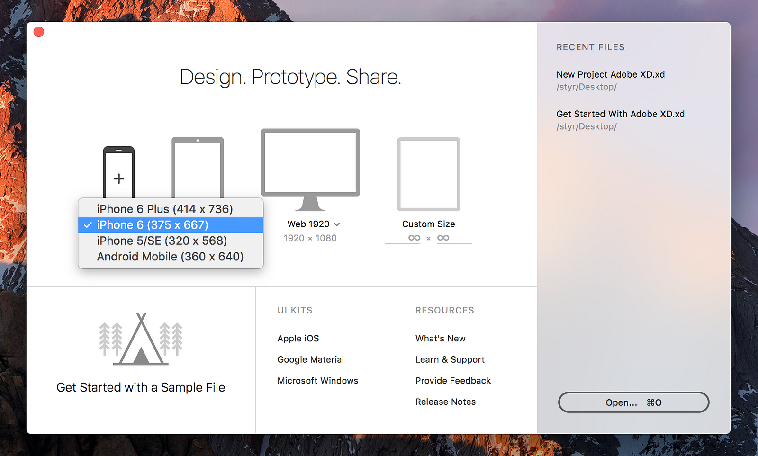Open Get Started with a Sample File
Screen dimensions: 758x456
pos(141,387)
